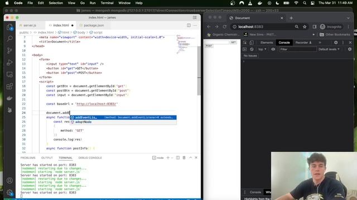This screenshot has width=357, height=200.
Task: Select the index.html editor tab
Action: point(61,26)
